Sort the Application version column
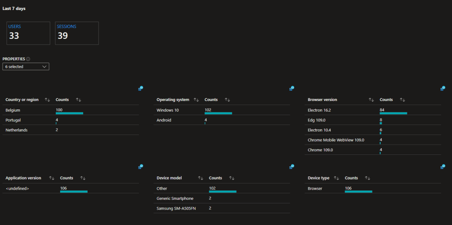 [x=52, y=178]
